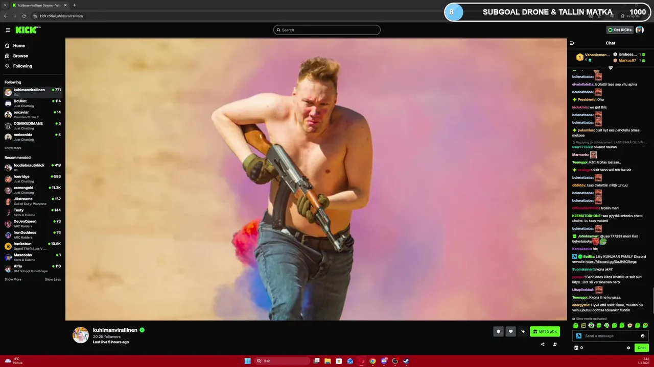
Task: Open Alfie Old School RuneScape channel
Action: (33, 268)
